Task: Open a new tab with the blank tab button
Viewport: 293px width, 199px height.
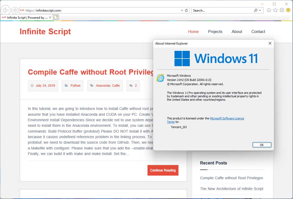Action: [x=56, y=17]
